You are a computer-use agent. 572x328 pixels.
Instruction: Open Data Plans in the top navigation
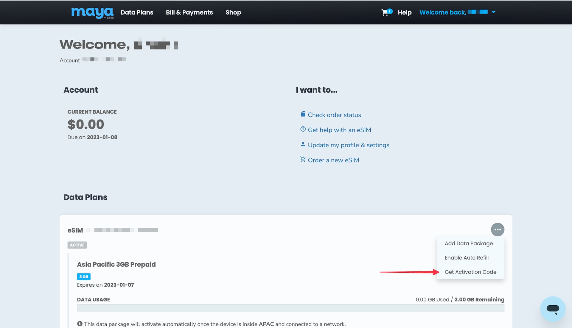coord(137,13)
